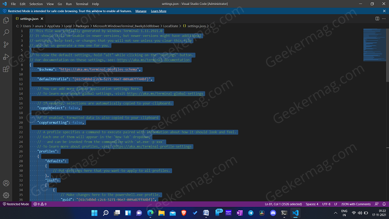Open the Accounts menu icon

pos(6,183)
